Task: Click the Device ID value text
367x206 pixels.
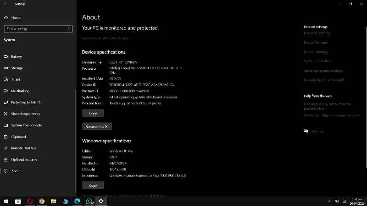Action: coord(142,85)
